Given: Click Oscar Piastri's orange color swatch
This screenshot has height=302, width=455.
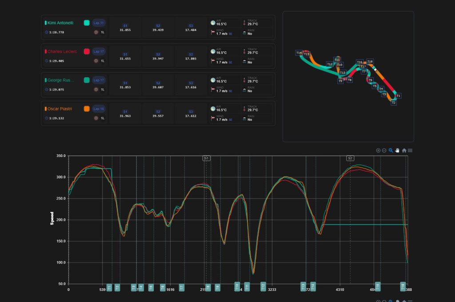Looking at the screenshot, I should pyautogui.click(x=87, y=109).
